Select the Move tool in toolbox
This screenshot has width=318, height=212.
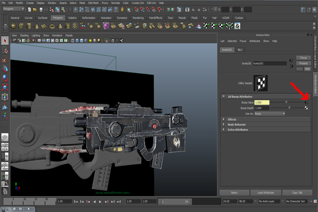tap(5, 69)
